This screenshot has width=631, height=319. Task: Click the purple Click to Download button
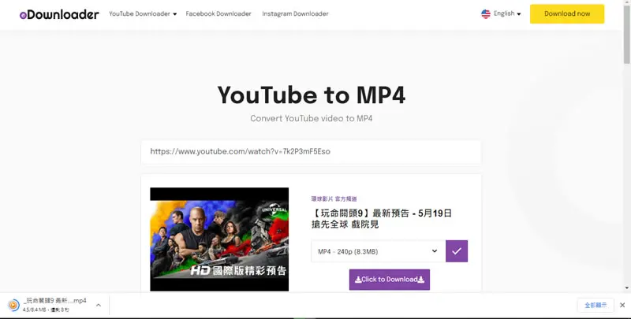click(x=390, y=280)
